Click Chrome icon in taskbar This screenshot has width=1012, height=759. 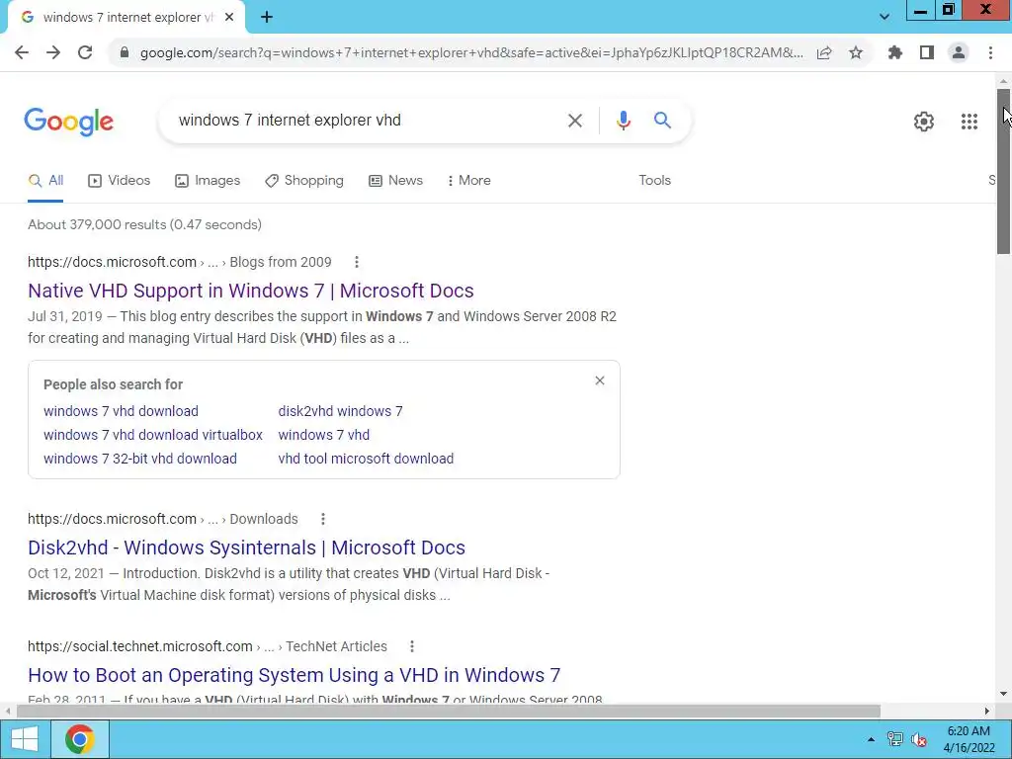point(80,739)
